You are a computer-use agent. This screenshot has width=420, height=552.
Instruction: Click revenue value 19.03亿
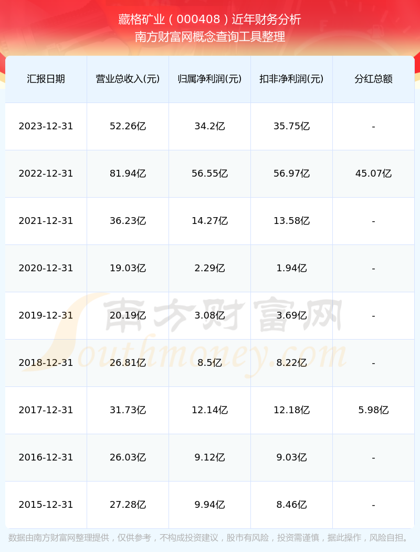[128, 268]
